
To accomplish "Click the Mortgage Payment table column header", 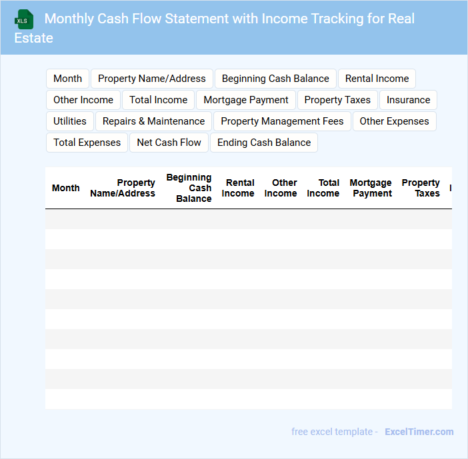I will pos(371,188).
